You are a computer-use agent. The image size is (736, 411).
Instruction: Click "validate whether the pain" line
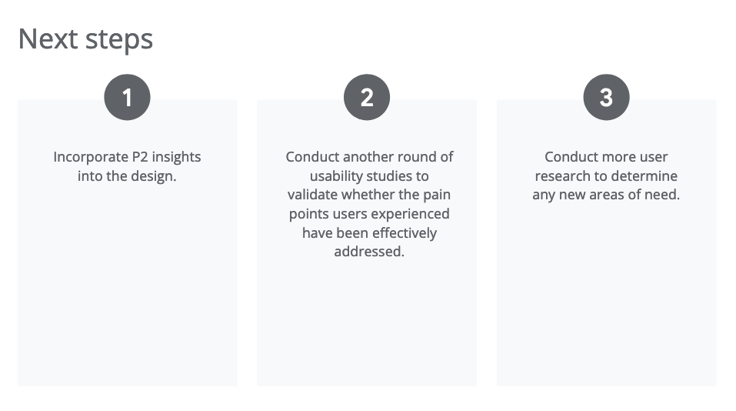pos(369,195)
